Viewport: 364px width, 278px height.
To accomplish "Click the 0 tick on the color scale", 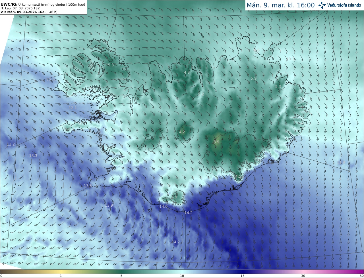I will 1,276.
